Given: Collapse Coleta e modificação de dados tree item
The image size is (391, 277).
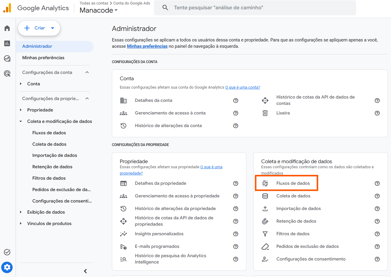Looking at the screenshot, I should tap(21, 121).
